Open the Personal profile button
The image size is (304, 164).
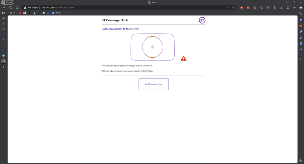8,2
